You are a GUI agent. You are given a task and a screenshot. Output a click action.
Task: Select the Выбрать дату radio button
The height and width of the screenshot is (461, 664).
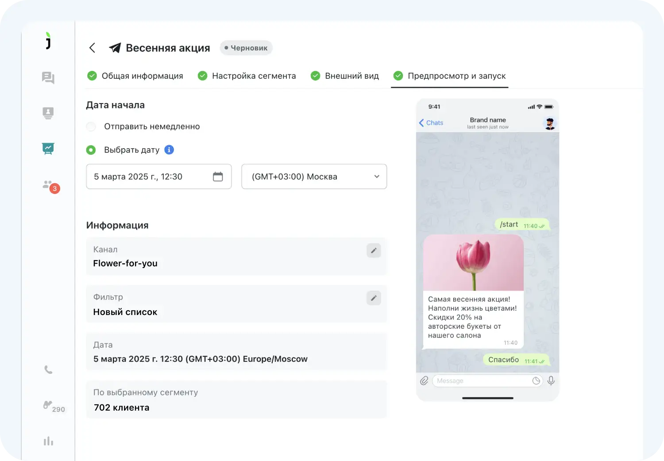tap(91, 150)
